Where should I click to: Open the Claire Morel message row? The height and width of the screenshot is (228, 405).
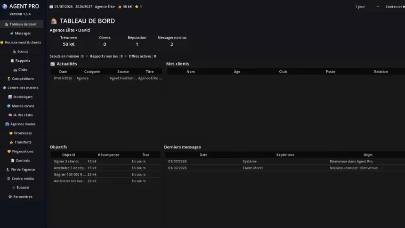point(285,168)
